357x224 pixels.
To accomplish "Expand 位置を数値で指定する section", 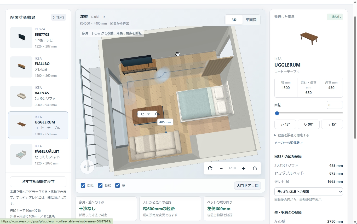I will pos(292,135).
